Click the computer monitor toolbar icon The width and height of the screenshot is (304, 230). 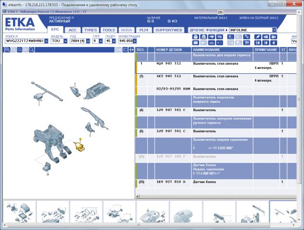coord(231,37)
